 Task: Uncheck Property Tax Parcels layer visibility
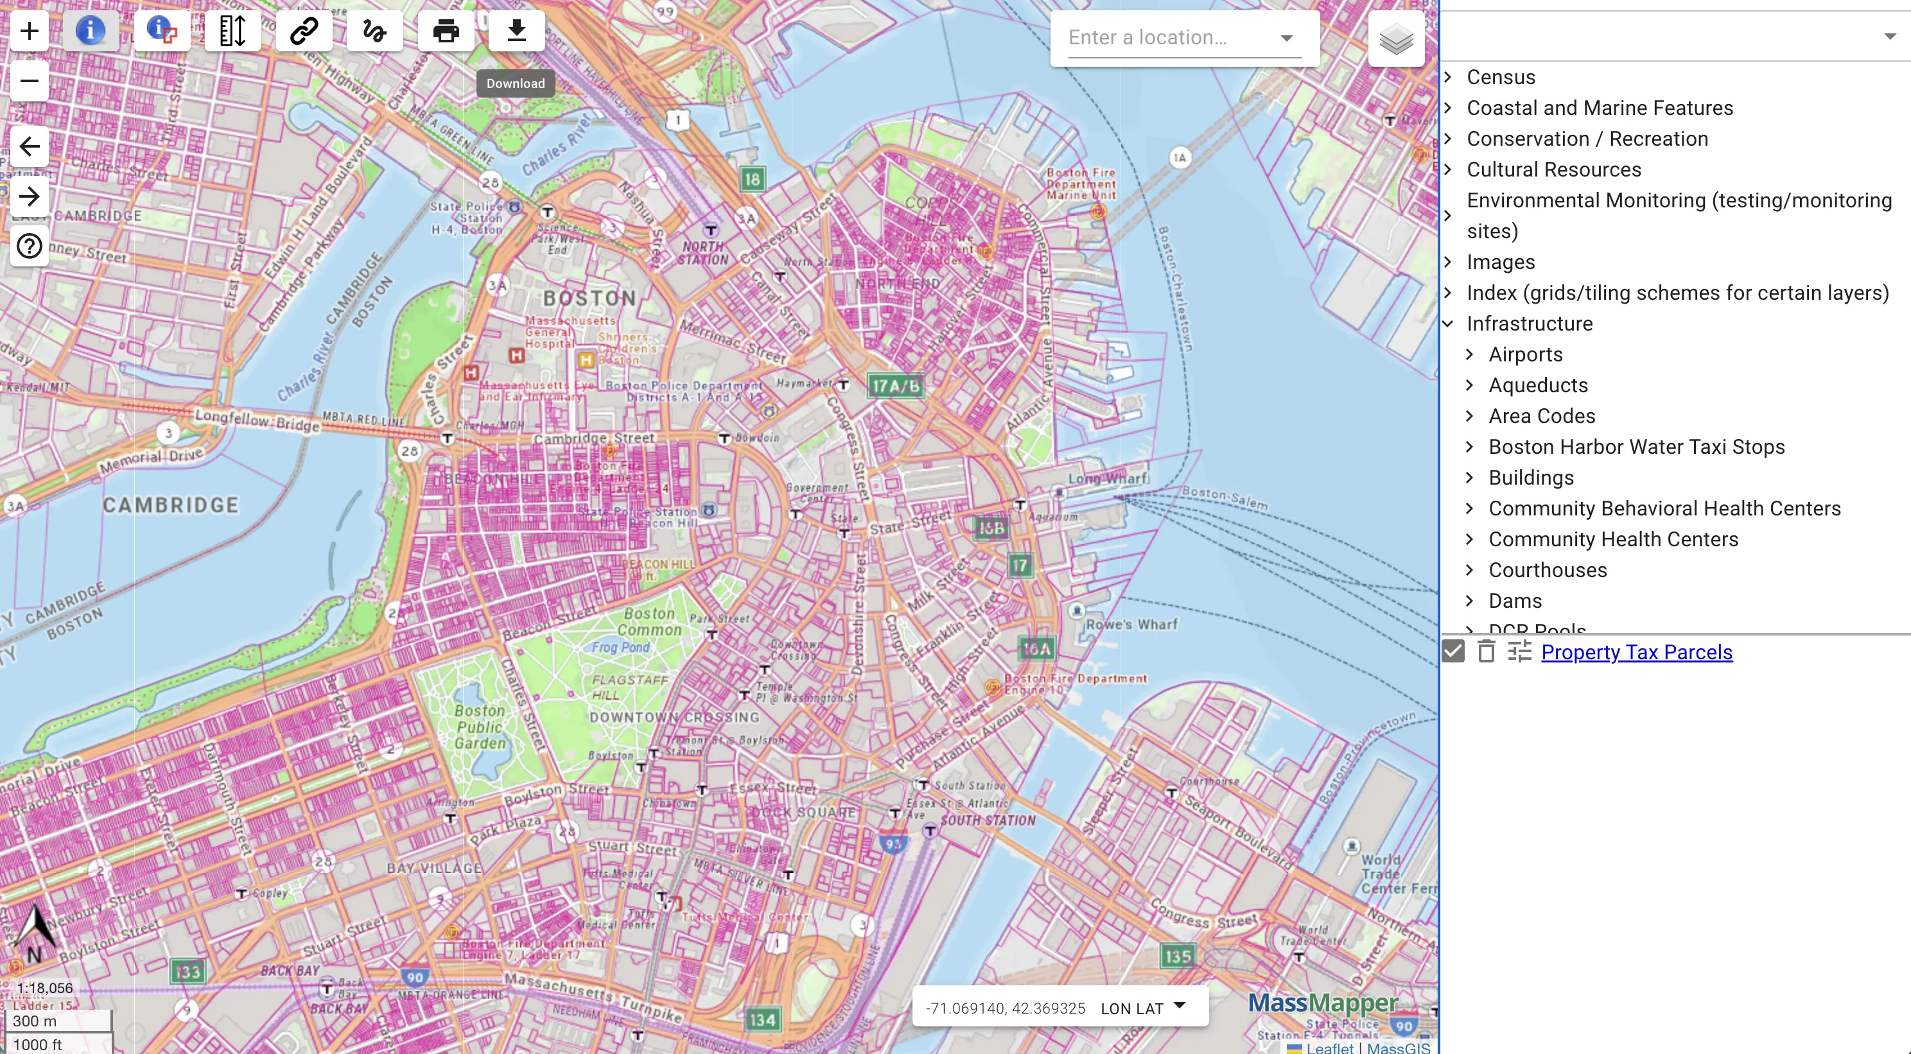1453,652
